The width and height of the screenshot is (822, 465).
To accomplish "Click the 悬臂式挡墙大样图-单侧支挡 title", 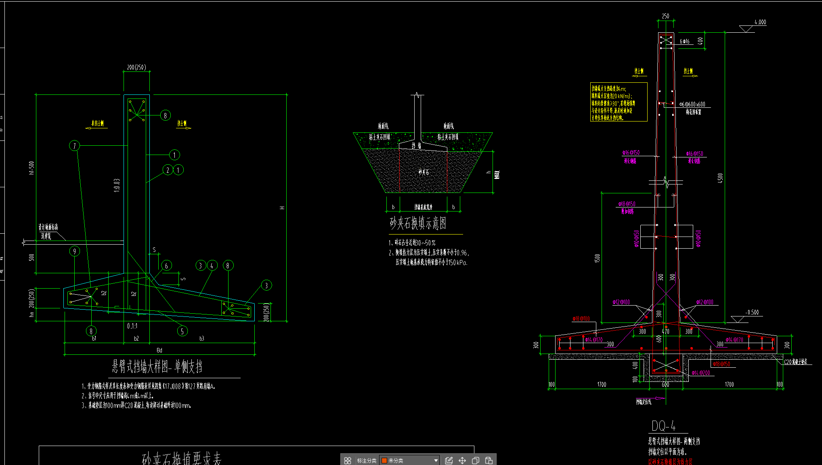I will [x=157, y=367].
